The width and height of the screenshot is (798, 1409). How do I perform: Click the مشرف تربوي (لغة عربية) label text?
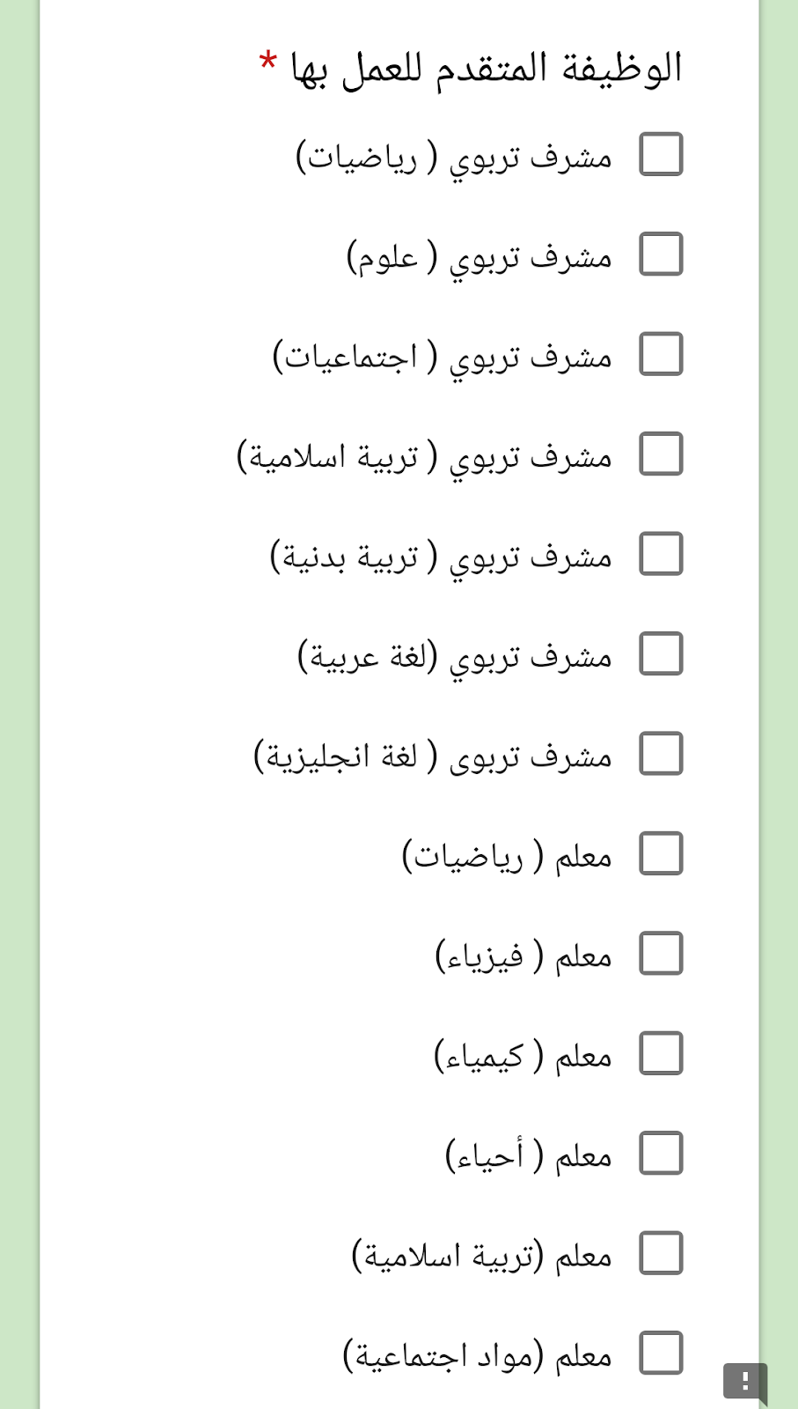[454, 656]
